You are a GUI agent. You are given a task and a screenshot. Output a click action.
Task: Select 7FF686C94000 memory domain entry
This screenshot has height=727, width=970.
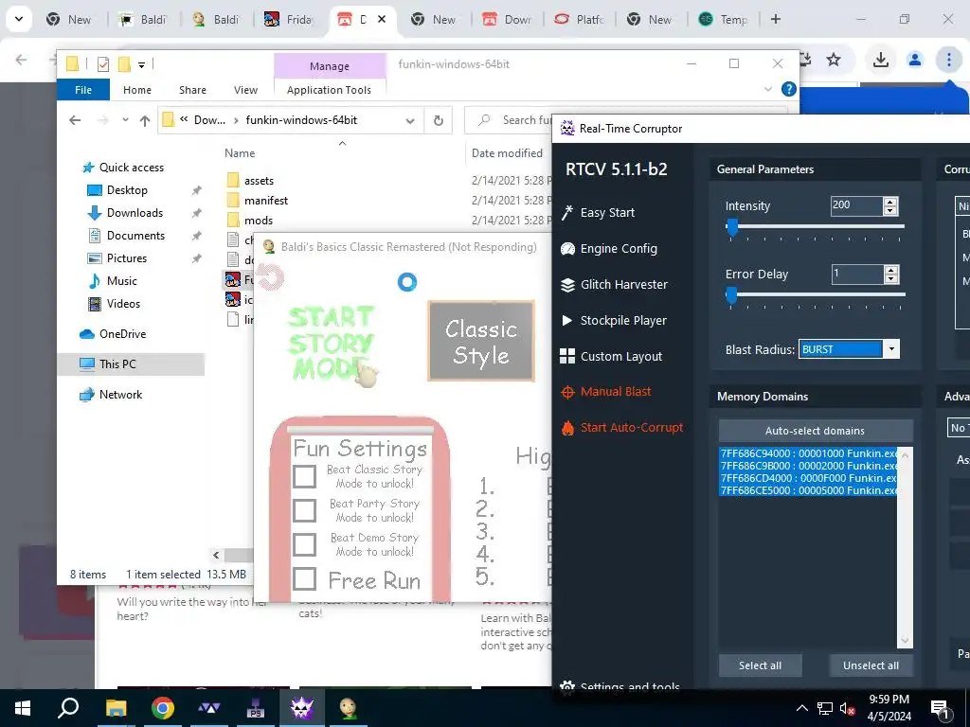[808, 453]
